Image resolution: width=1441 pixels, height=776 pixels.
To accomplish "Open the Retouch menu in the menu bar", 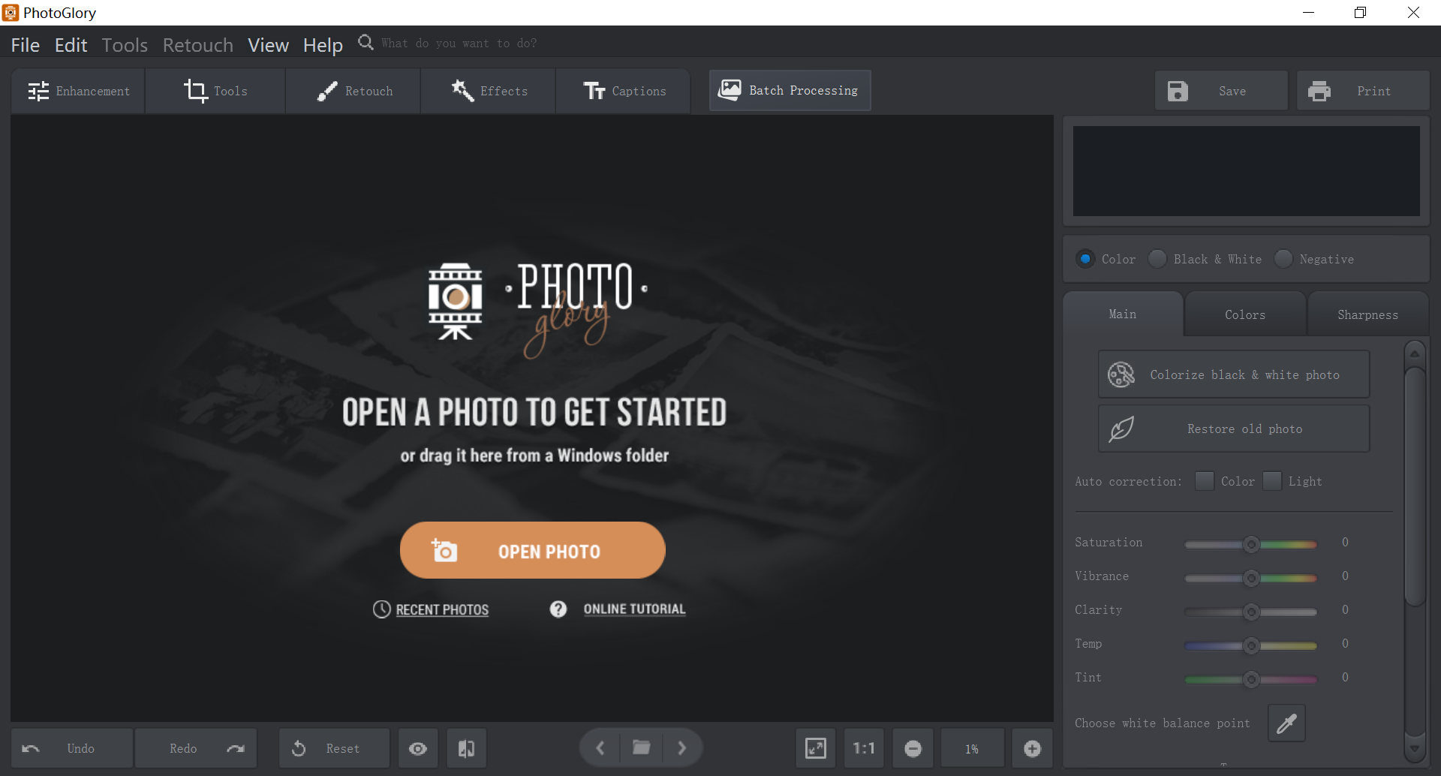I will click(x=197, y=45).
